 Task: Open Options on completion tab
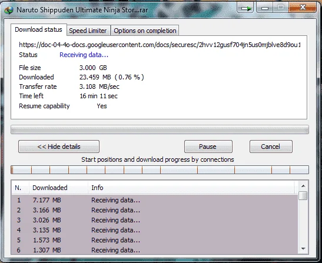(x=145, y=31)
